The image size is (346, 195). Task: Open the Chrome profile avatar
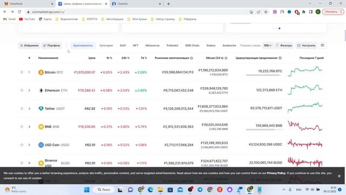coord(318,12)
